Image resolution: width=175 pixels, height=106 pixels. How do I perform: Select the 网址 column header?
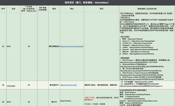(x=72, y=9)
